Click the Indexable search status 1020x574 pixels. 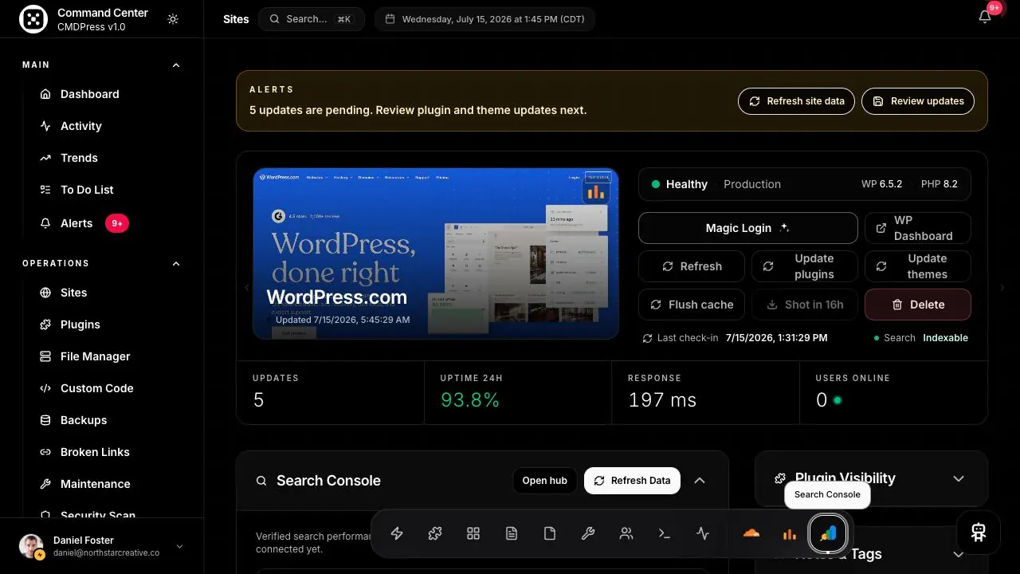945,338
